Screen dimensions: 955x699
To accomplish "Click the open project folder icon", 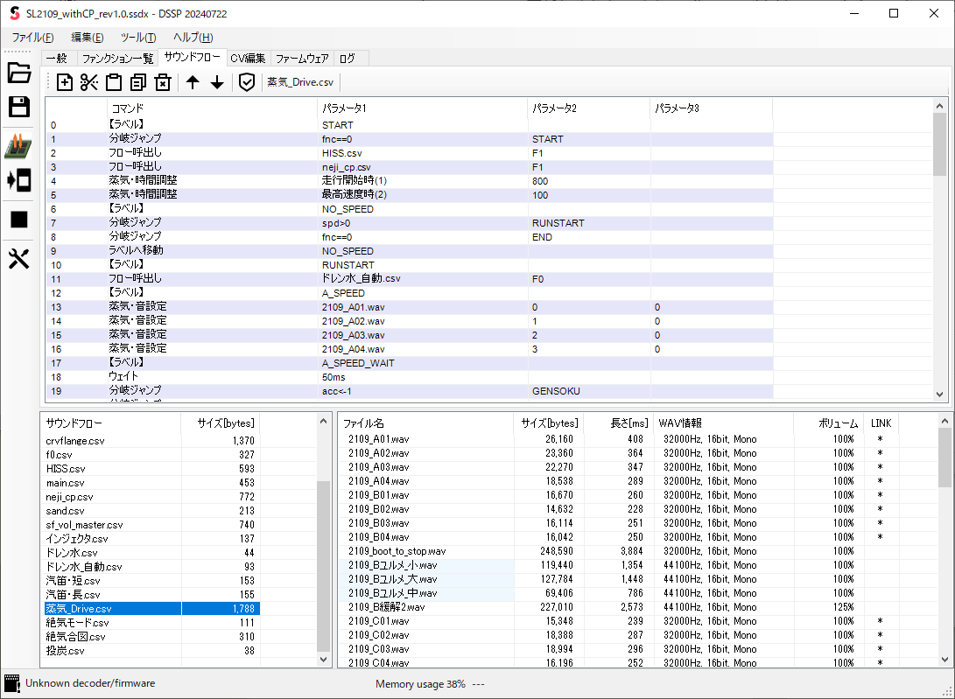I will (x=19, y=73).
